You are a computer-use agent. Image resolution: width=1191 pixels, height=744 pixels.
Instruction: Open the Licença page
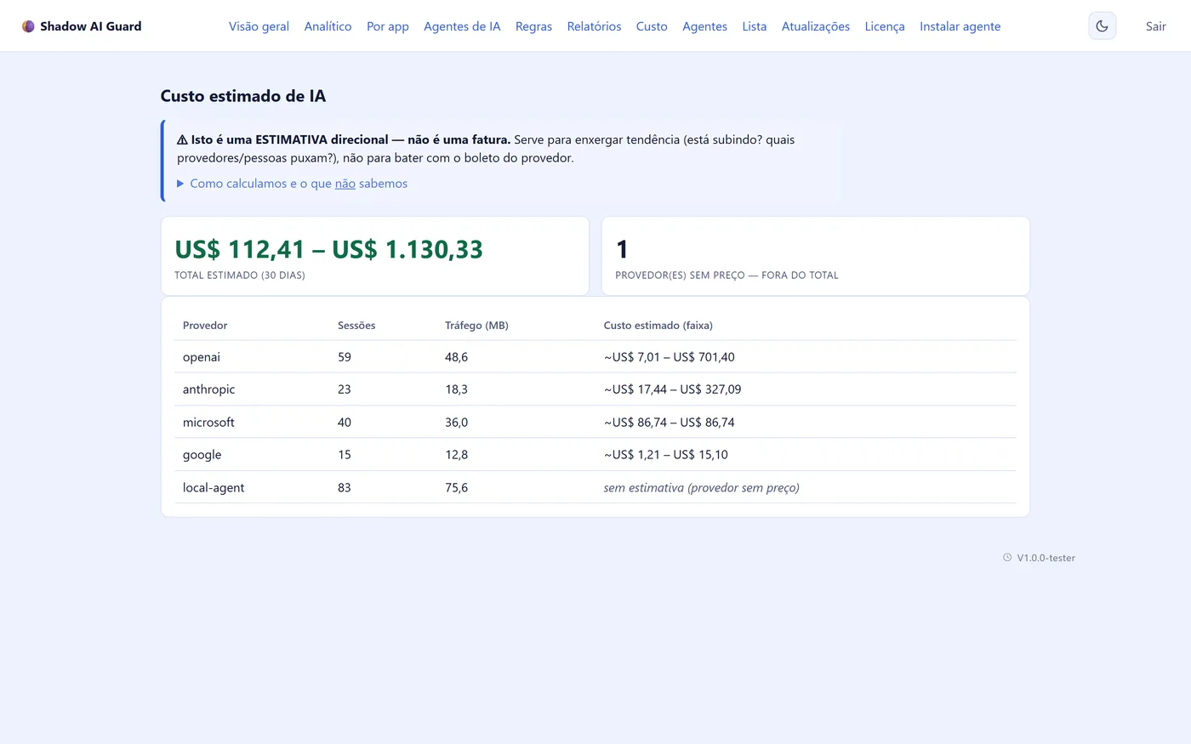click(885, 26)
